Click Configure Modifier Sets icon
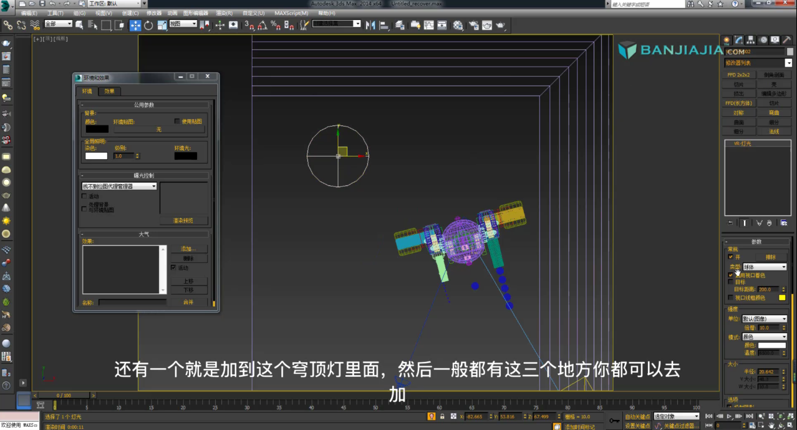797x430 pixels. pyautogui.click(x=784, y=223)
